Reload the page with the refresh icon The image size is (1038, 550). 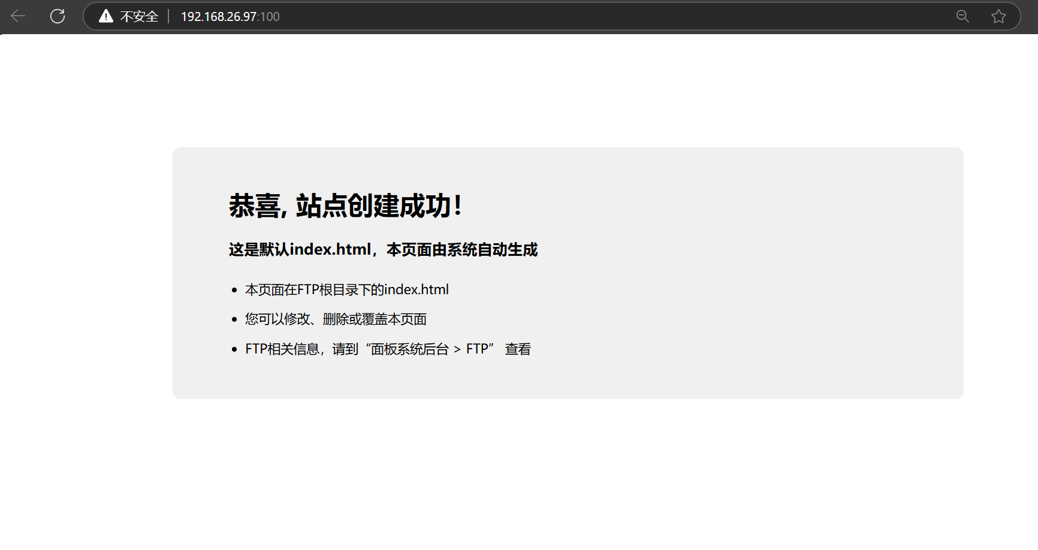[58, 16]
